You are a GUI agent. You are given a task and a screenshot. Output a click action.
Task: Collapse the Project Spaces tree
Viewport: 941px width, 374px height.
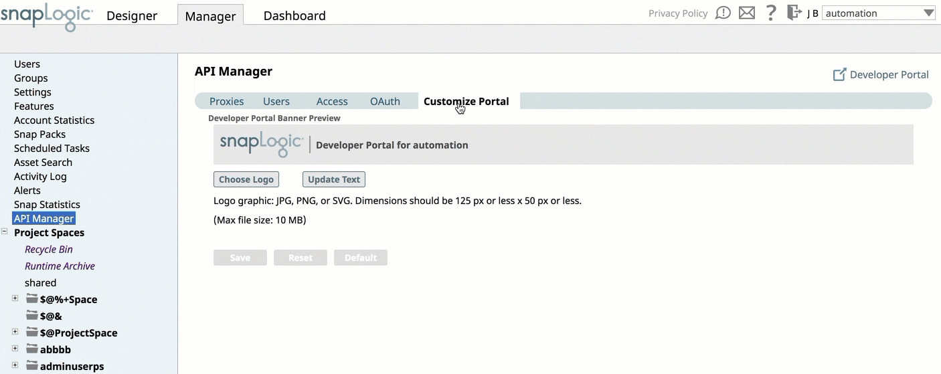point(5,232)
